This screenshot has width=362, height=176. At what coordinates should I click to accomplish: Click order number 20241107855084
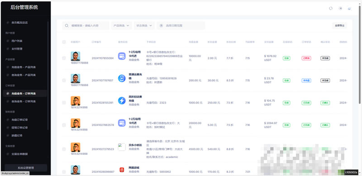pos(103,58)
